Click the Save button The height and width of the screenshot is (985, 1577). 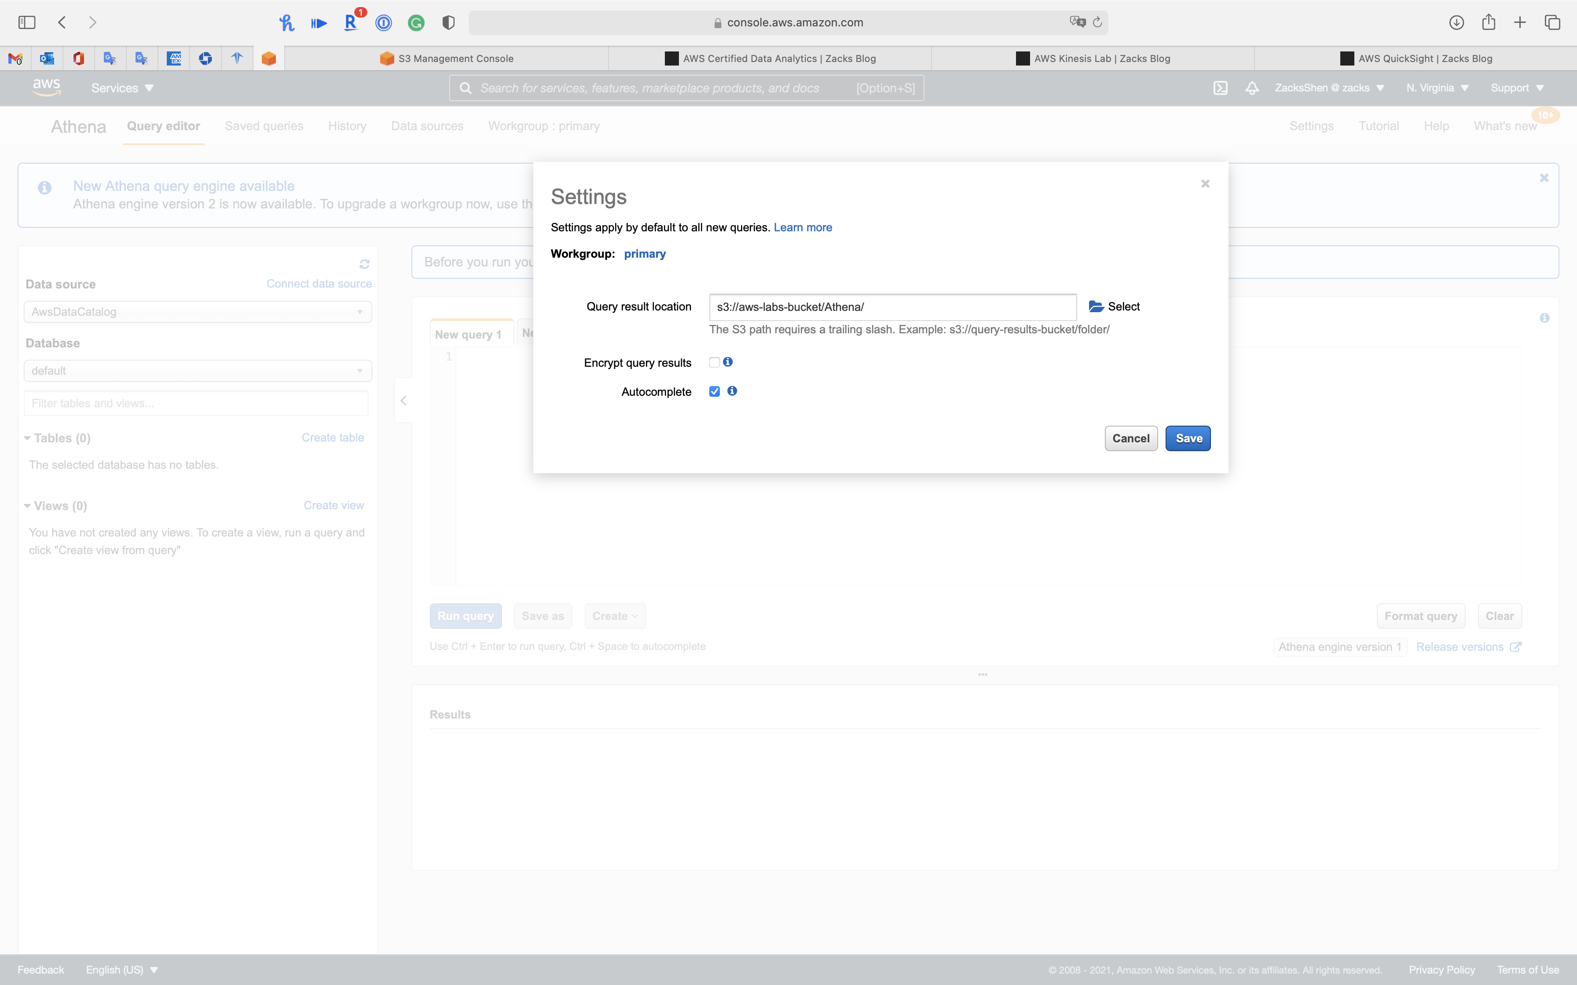pyautogui.click(x=1187, y=438)
